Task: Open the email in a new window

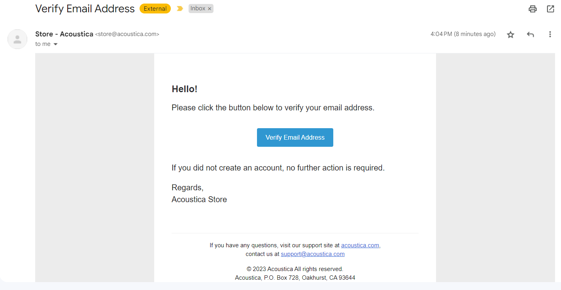Action: click(550, 9)
